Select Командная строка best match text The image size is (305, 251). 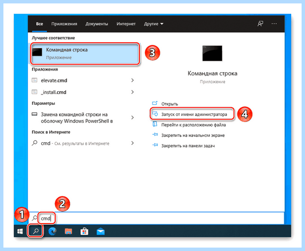tap(67, 50)
